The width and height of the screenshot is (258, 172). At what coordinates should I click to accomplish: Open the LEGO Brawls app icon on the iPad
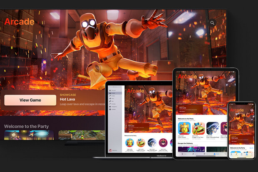[x=184, y=129]
